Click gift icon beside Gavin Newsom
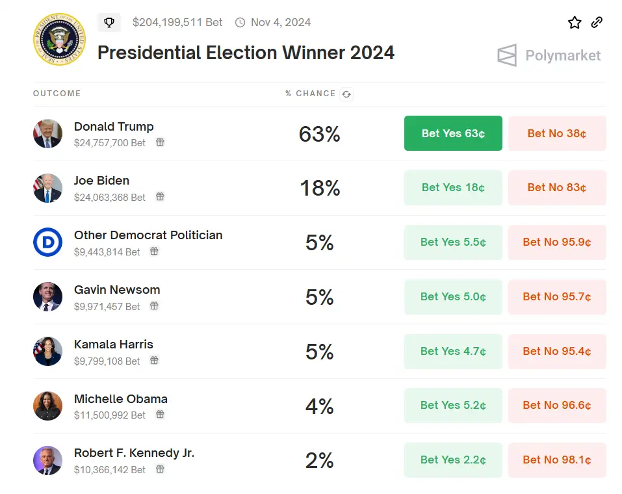The image size is (622, 494). [x=154, y=306]
